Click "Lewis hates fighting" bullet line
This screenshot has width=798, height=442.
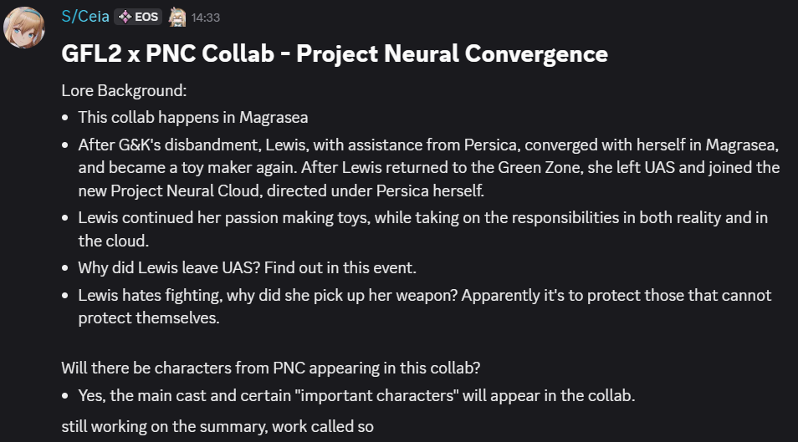click(x=424, y=296)
